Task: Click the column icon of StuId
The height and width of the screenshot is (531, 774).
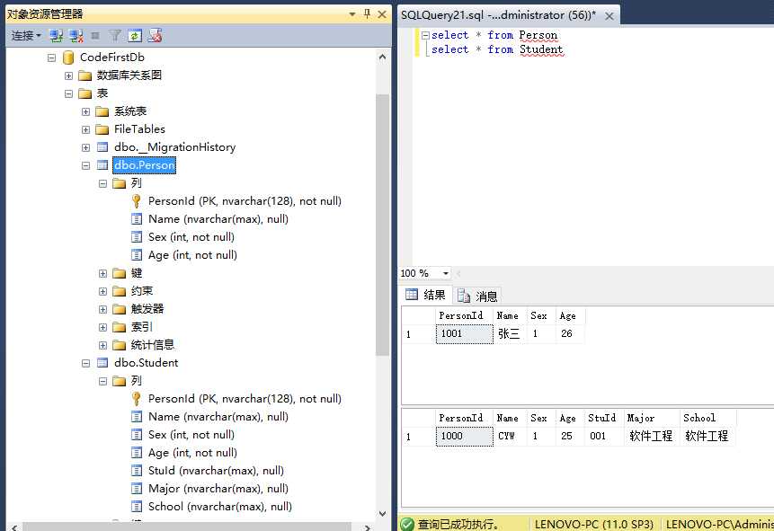Action: (x=137, y=471)
